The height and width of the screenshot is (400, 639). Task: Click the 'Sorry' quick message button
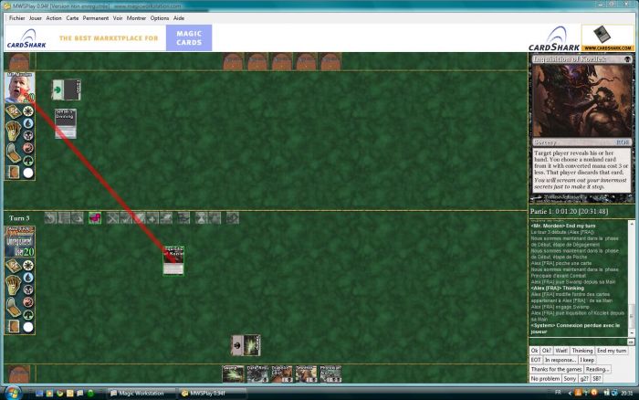click(x=570, y=379)
